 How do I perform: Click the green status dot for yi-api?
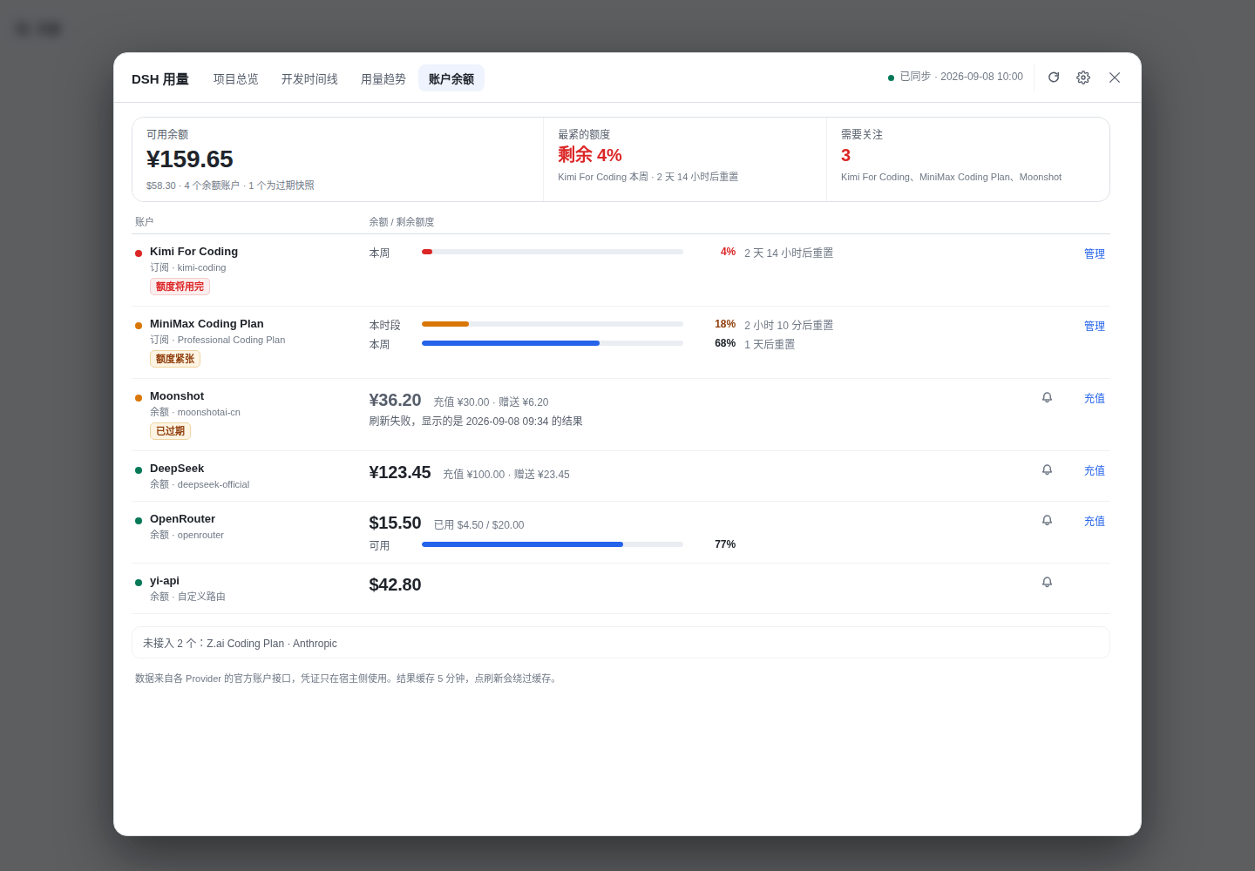click(139, 583)
